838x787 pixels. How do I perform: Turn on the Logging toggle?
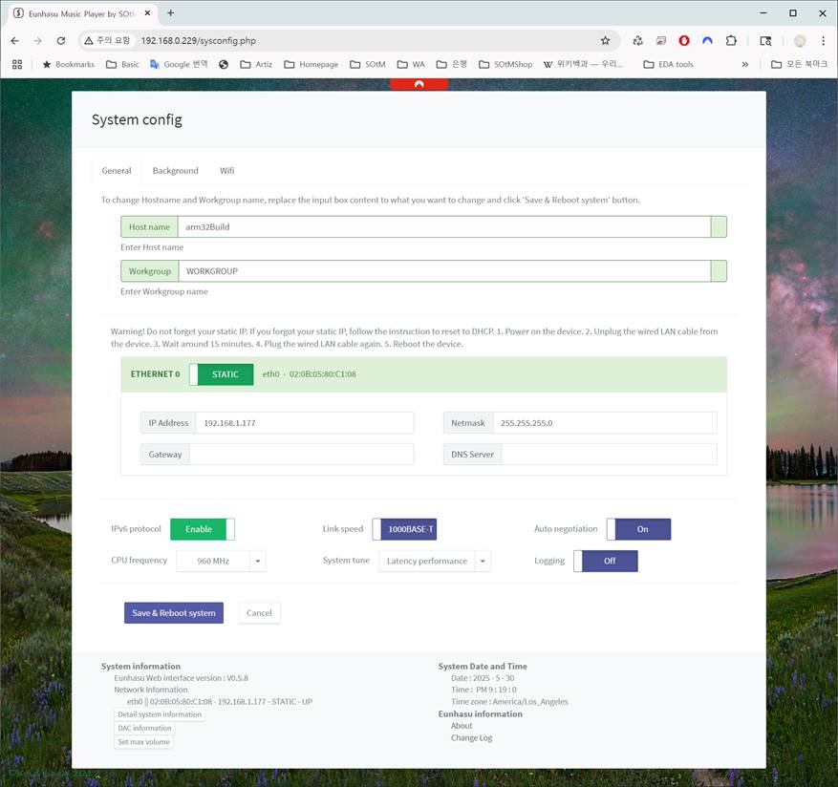tap(605, 561)
